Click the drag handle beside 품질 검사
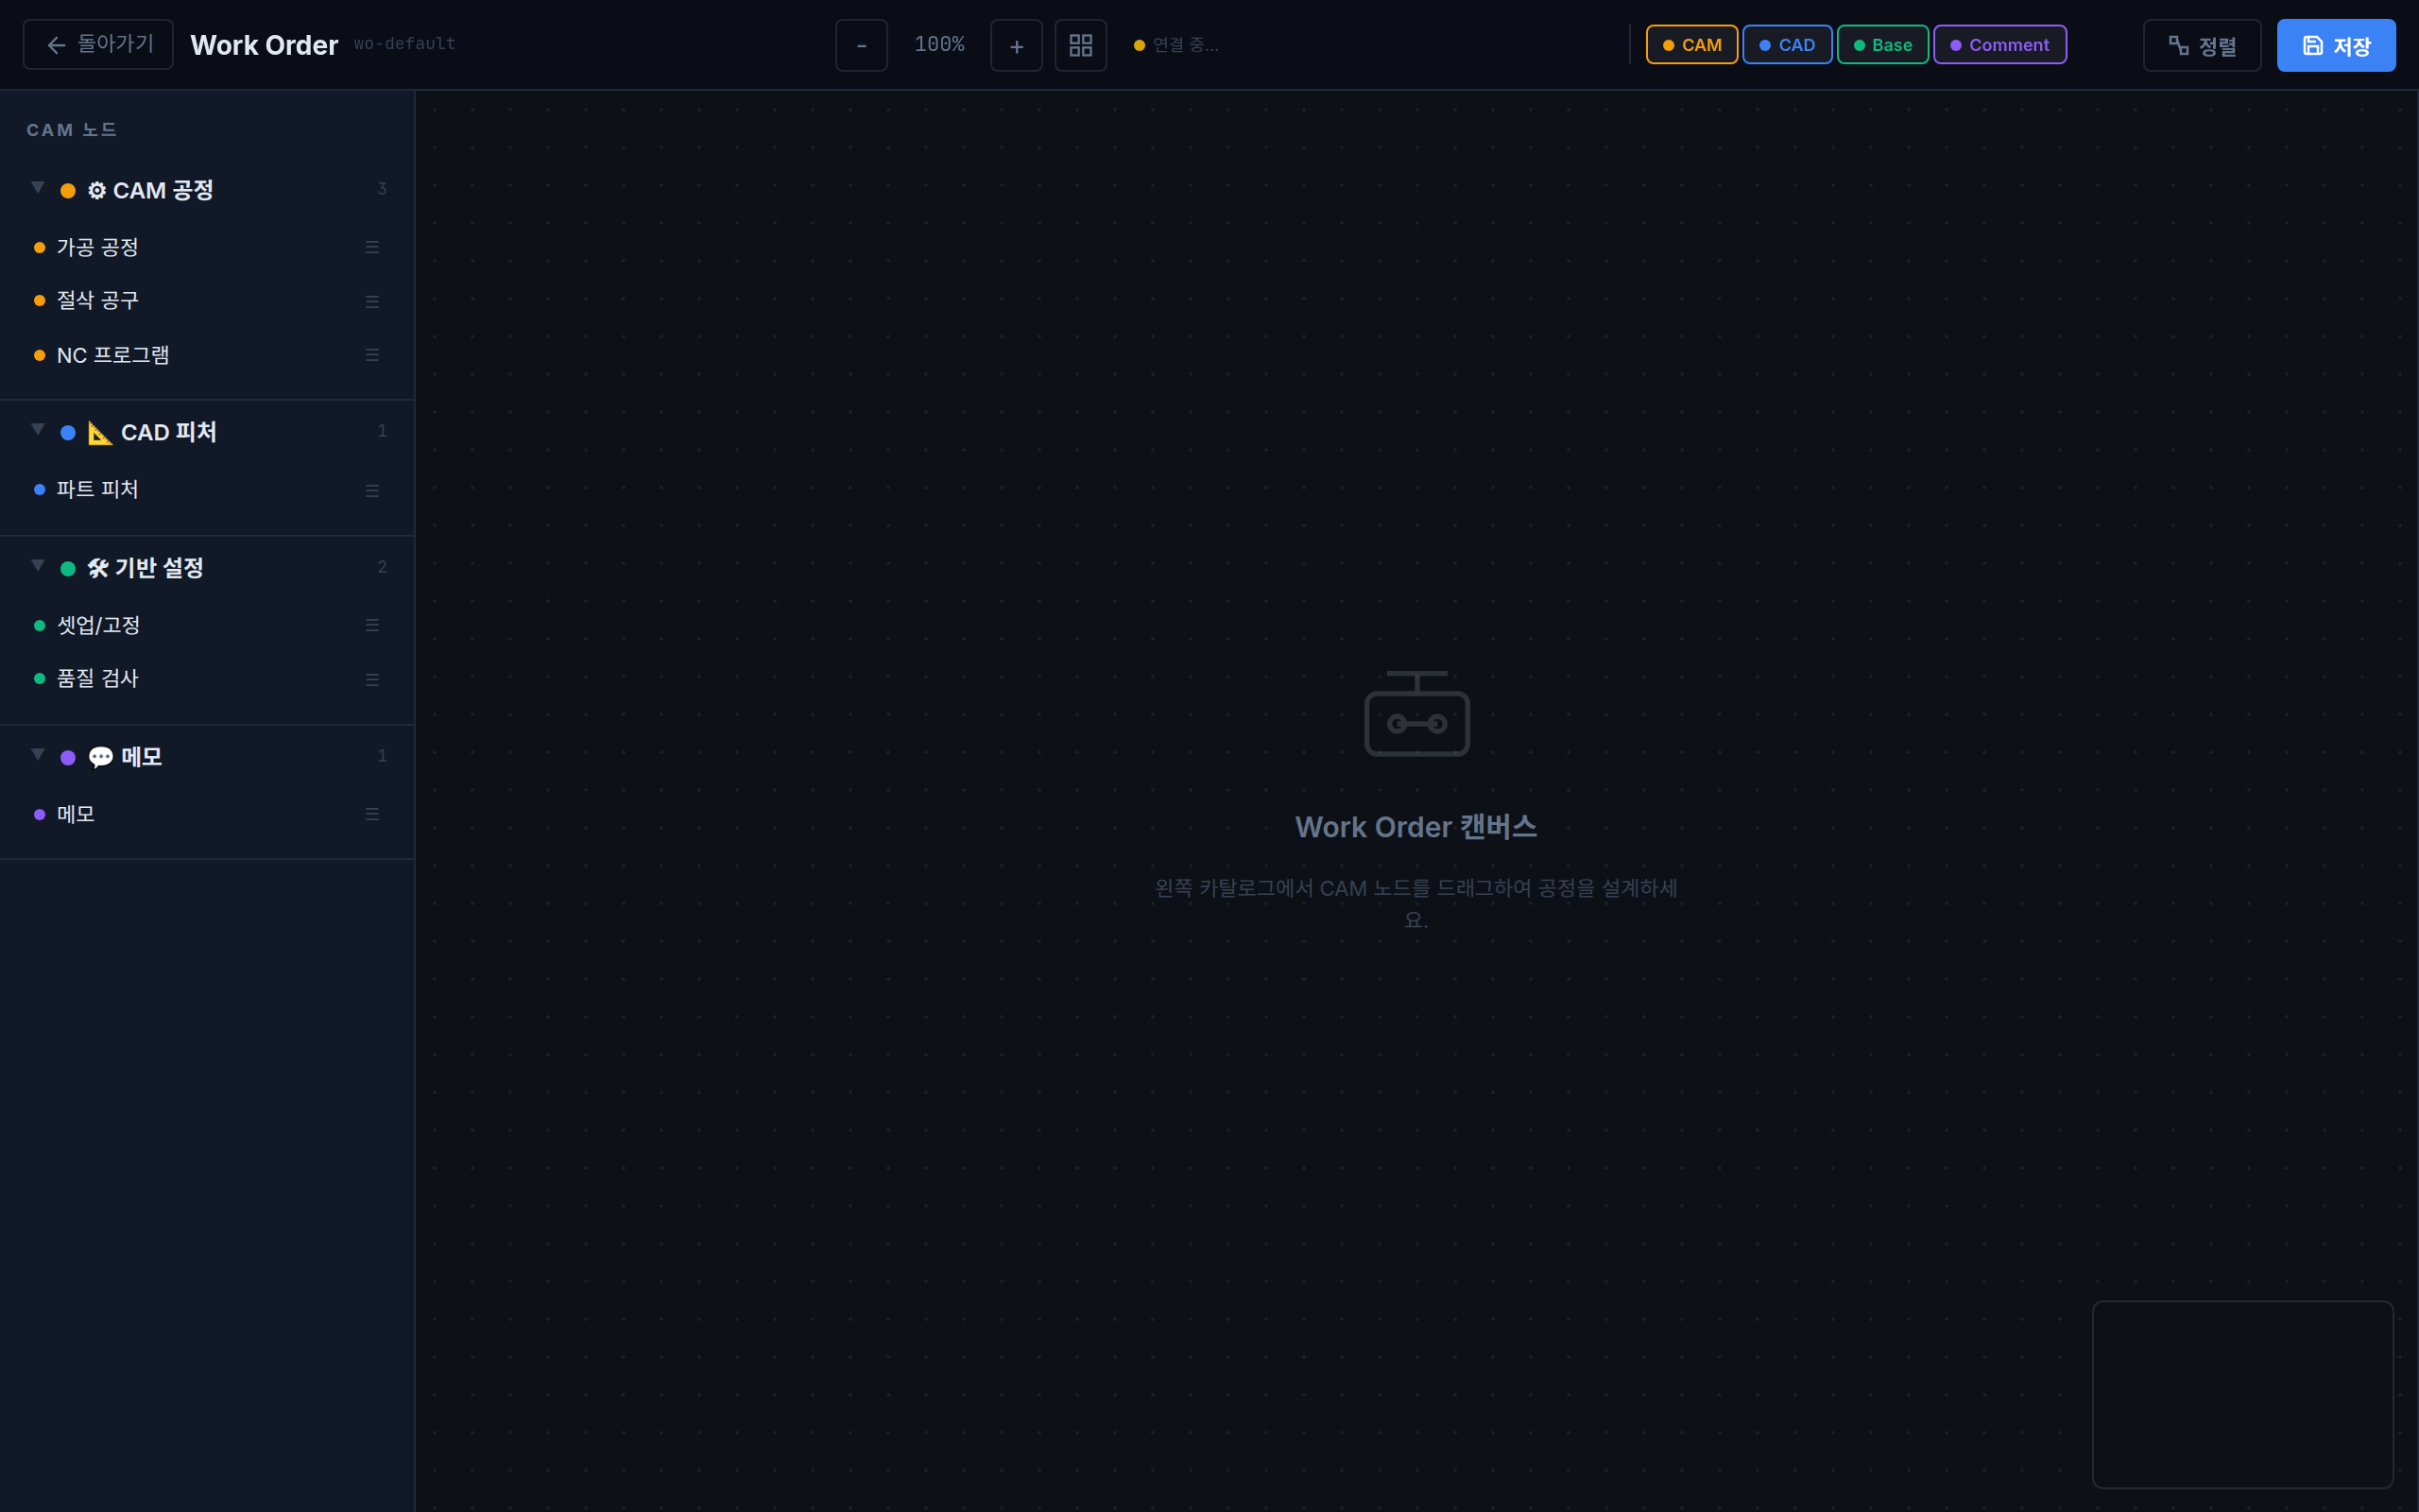Screen dimensions: 2419x1512 tap(372, 679)
